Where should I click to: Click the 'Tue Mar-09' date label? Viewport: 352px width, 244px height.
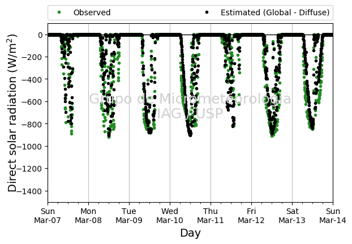click(x=129, y=216)
